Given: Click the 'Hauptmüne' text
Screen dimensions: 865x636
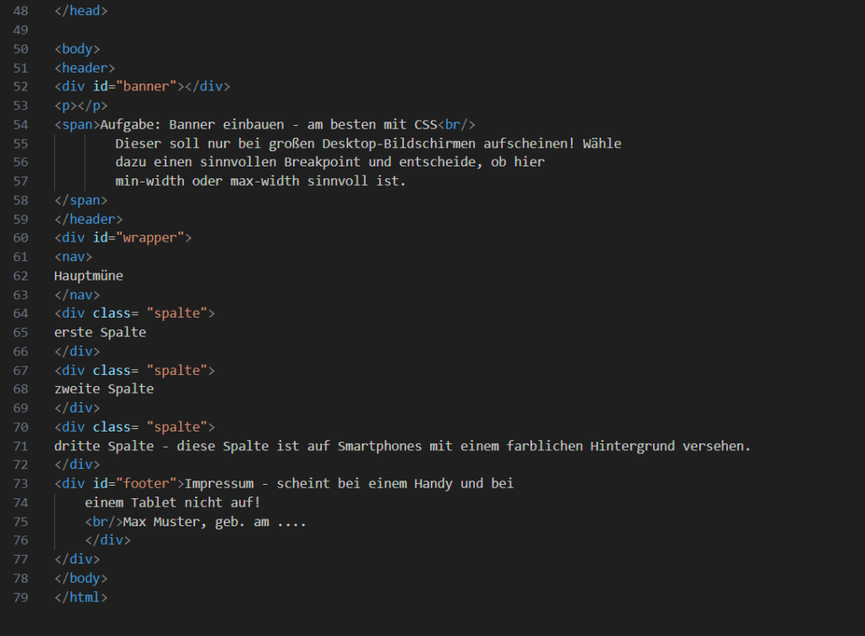Looking at the screenshot, I should click(88, 275).
